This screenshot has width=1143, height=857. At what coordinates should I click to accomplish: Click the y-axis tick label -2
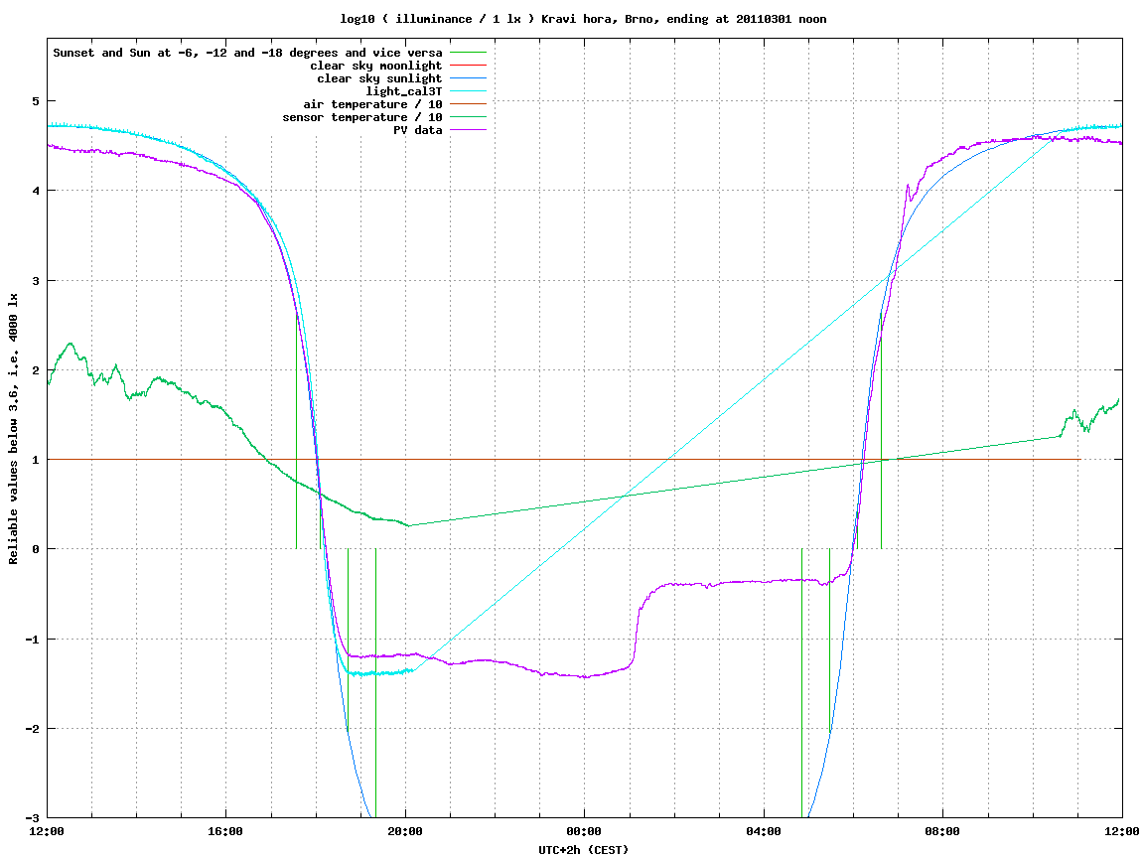coord(32,729)
